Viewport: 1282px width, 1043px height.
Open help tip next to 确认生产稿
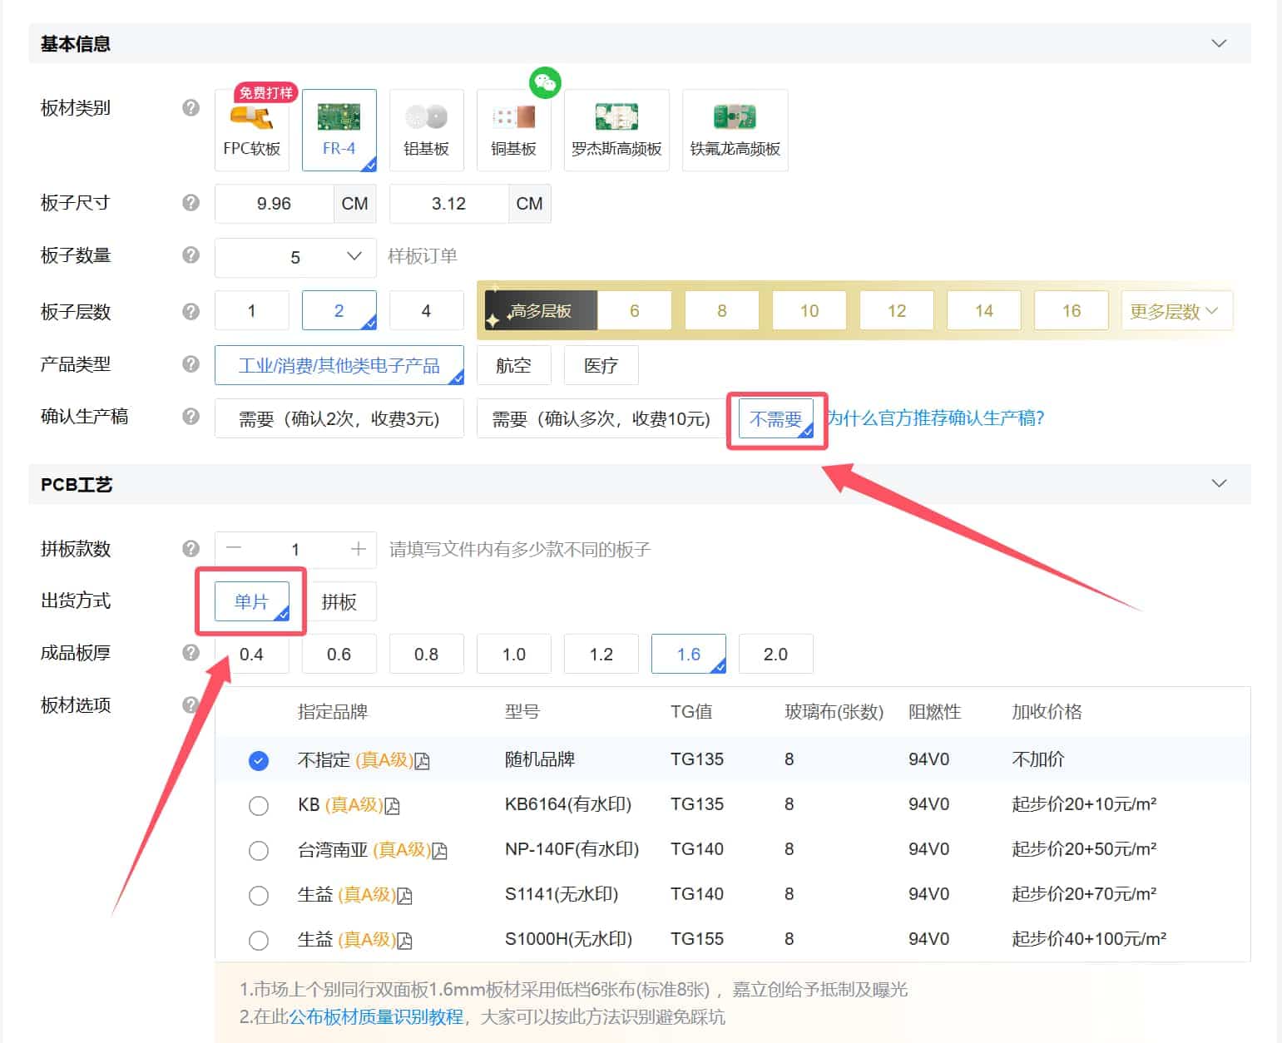(x=191, y=417)
